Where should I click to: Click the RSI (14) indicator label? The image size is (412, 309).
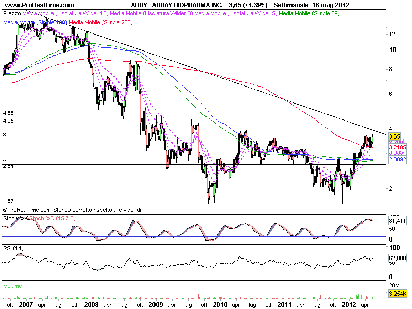(x=13, y=248)
